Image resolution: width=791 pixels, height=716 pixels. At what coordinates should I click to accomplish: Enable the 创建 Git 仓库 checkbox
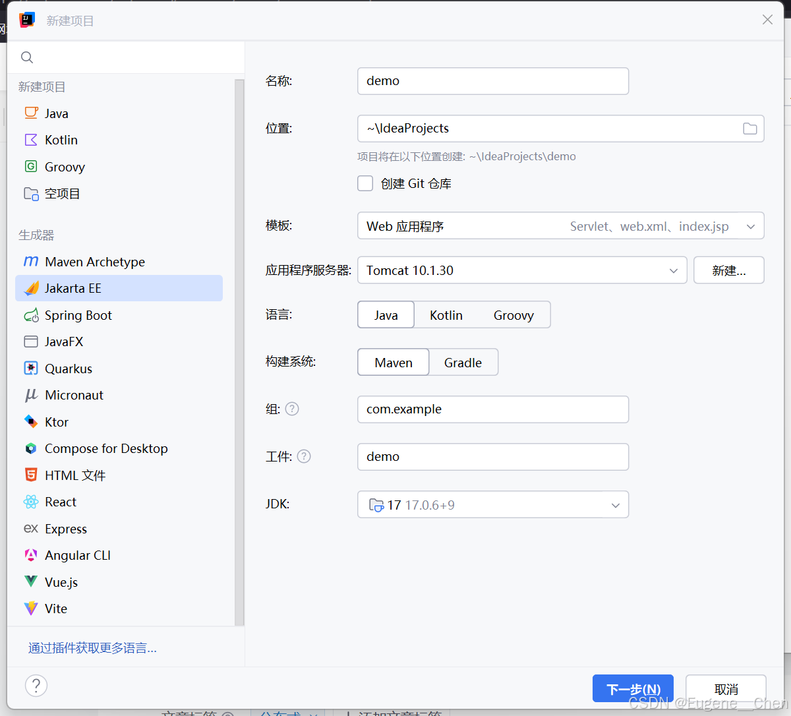coord(365,183)
